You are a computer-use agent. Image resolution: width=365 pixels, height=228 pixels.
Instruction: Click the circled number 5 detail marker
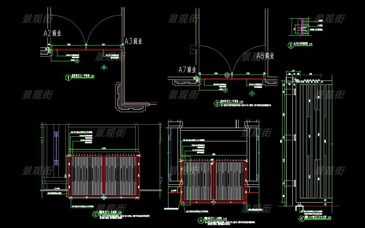click(291, 46)
